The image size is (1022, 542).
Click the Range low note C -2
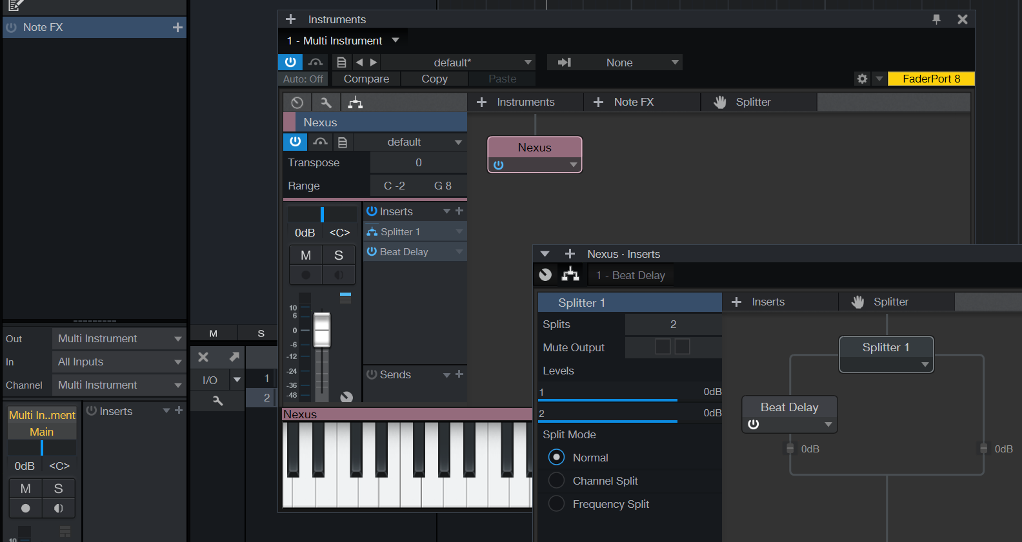[394, 186]
